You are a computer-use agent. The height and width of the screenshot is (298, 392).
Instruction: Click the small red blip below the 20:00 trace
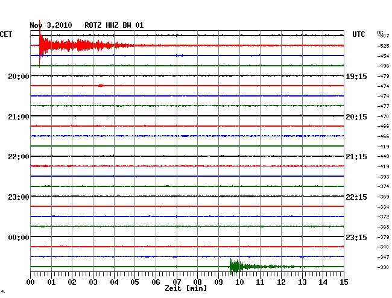(101, 86)
